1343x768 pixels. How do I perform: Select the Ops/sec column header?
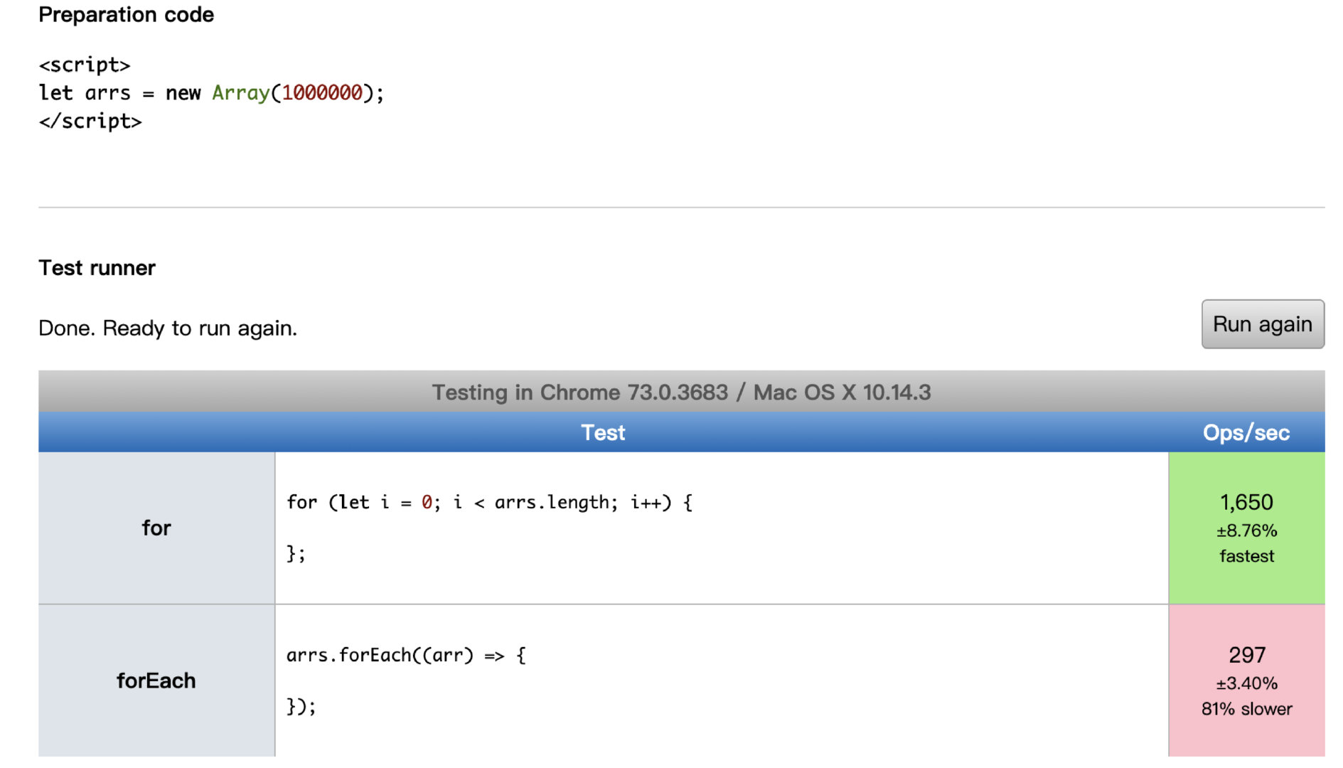pyautogui.click(x=1246, y=432)
